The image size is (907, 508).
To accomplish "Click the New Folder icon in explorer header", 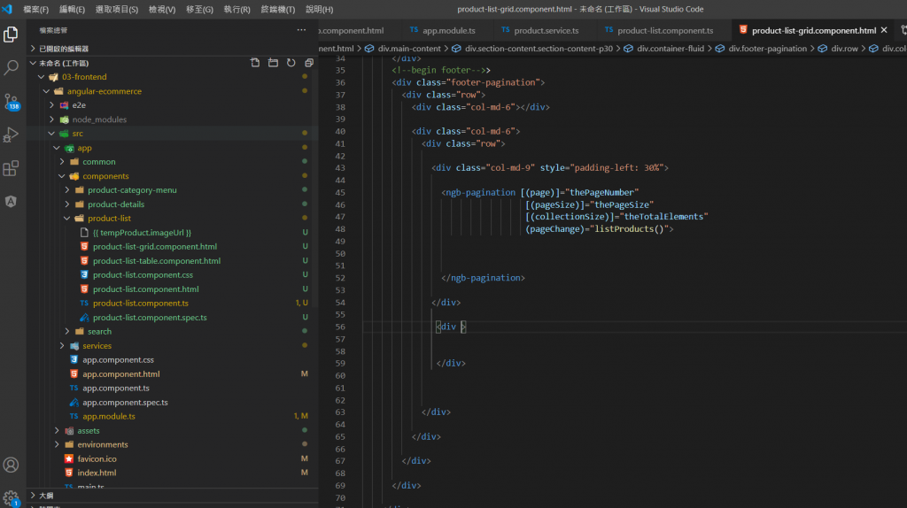I will coord(273,63).
